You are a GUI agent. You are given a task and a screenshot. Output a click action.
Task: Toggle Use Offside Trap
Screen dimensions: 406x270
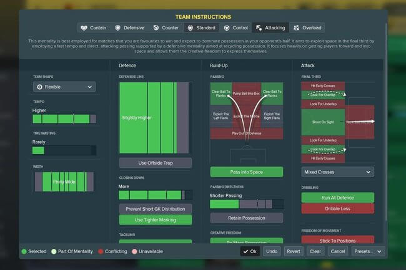[x=156, y=163]
